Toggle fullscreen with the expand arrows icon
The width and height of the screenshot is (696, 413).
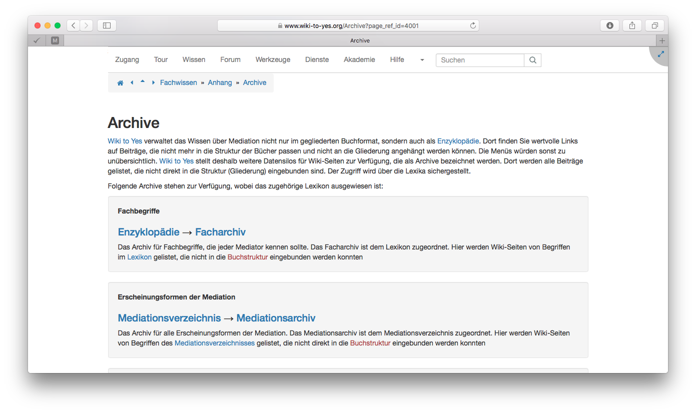pos(660,54)
